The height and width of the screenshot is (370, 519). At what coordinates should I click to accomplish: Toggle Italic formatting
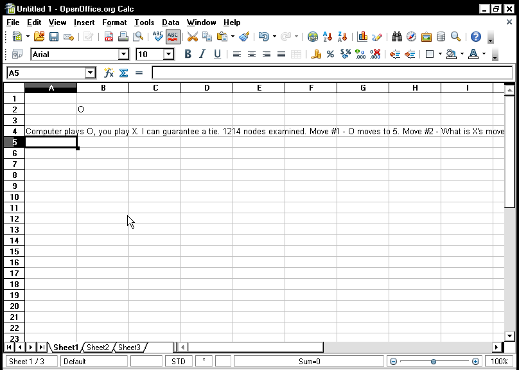[x=202, y=55]
